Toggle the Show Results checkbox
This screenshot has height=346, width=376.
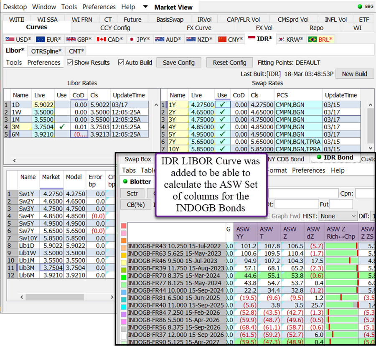pyautogui.click(x=70, y=63)
